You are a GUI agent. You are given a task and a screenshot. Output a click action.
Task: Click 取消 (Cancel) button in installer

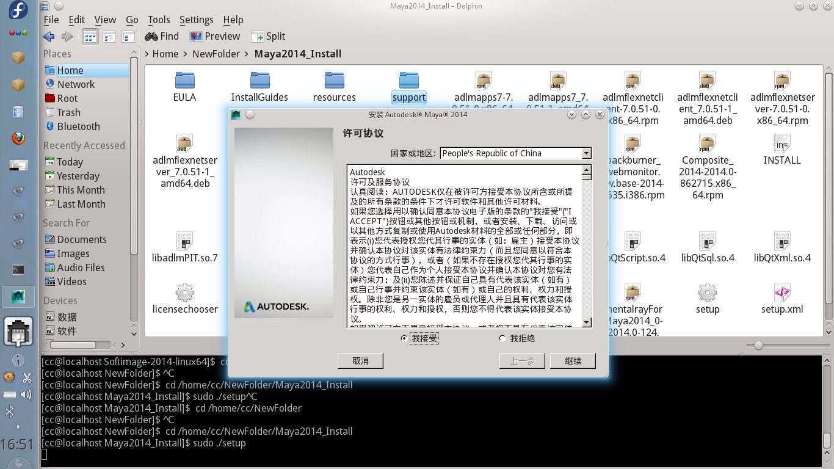[360, 361]
